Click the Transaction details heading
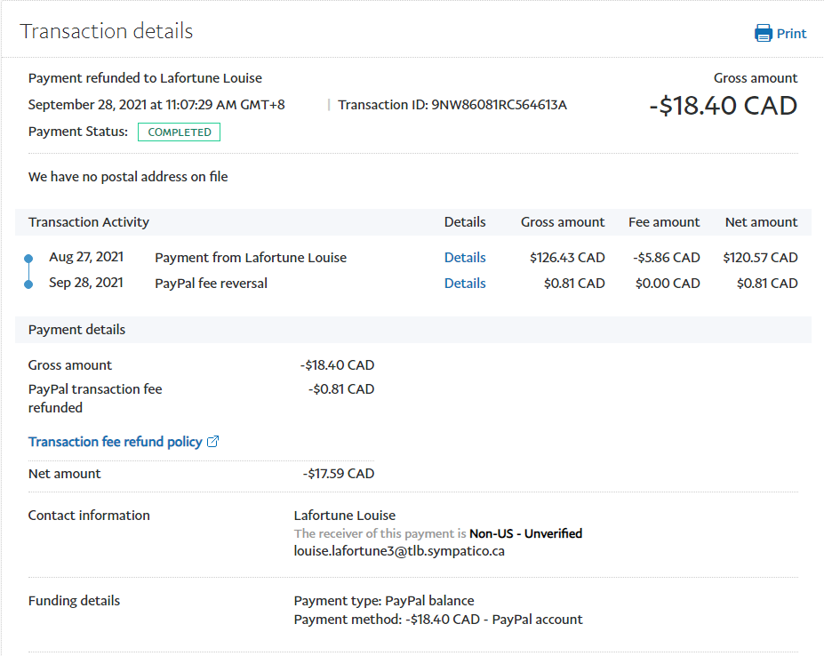Image resolution: width=824 pixels, height=656 pixels. [107, 31]
